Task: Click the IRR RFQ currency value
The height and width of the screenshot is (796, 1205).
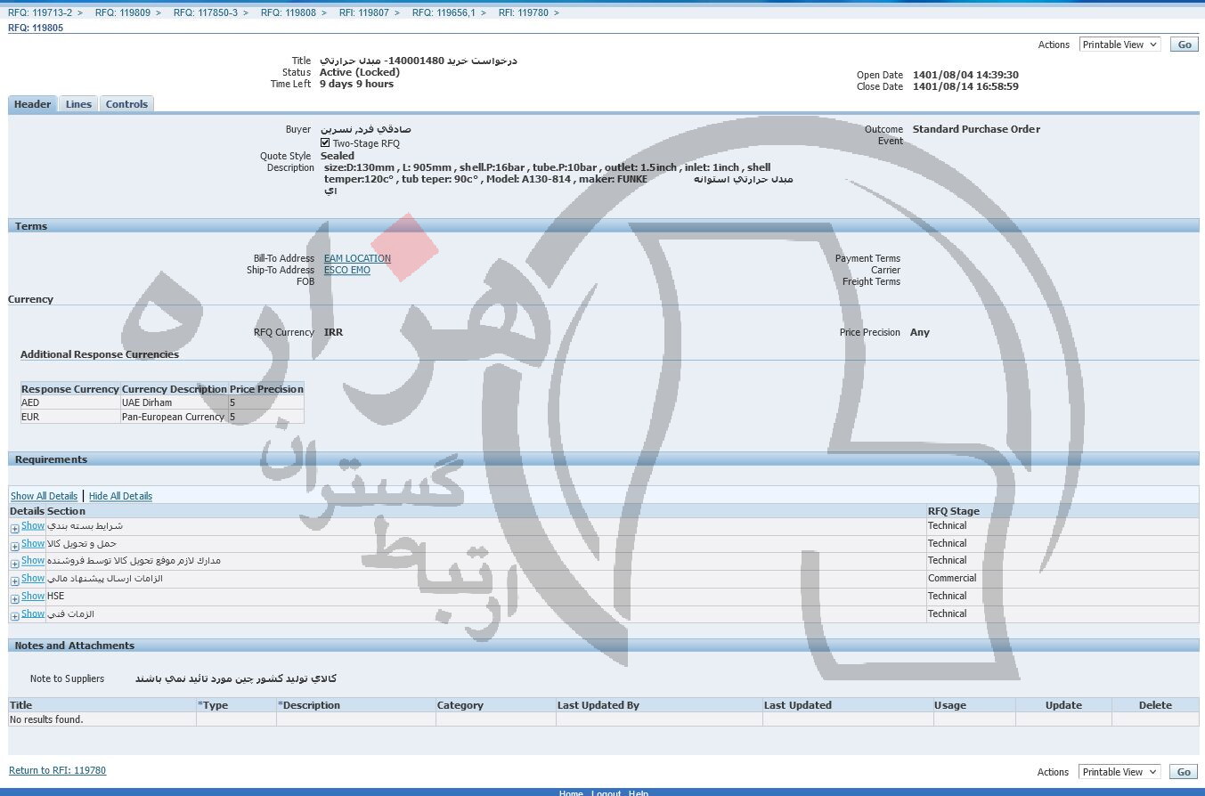Action: point(333,332)
